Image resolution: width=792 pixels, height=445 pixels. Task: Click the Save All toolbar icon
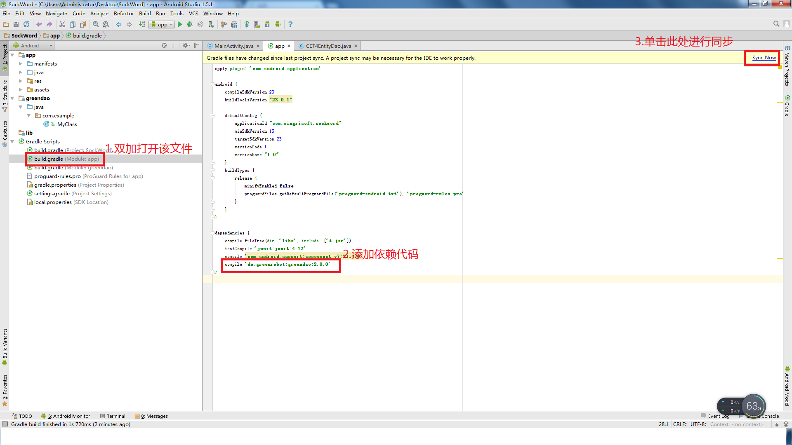(16, 24)
